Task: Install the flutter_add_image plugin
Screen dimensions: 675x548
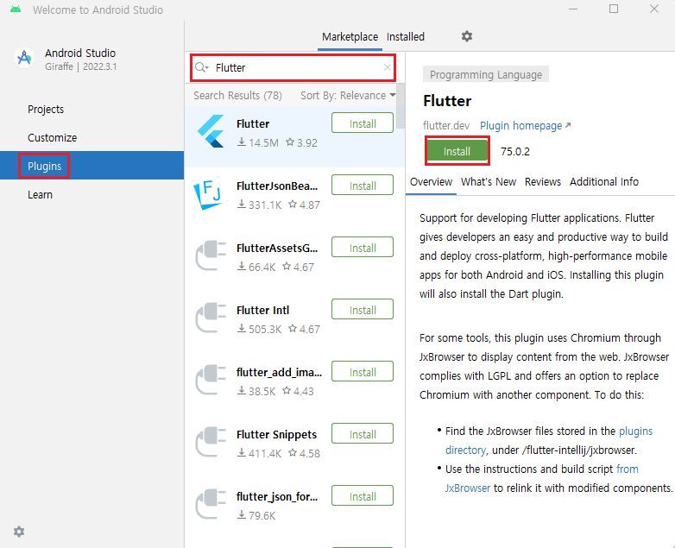Action: click(363, 371)
